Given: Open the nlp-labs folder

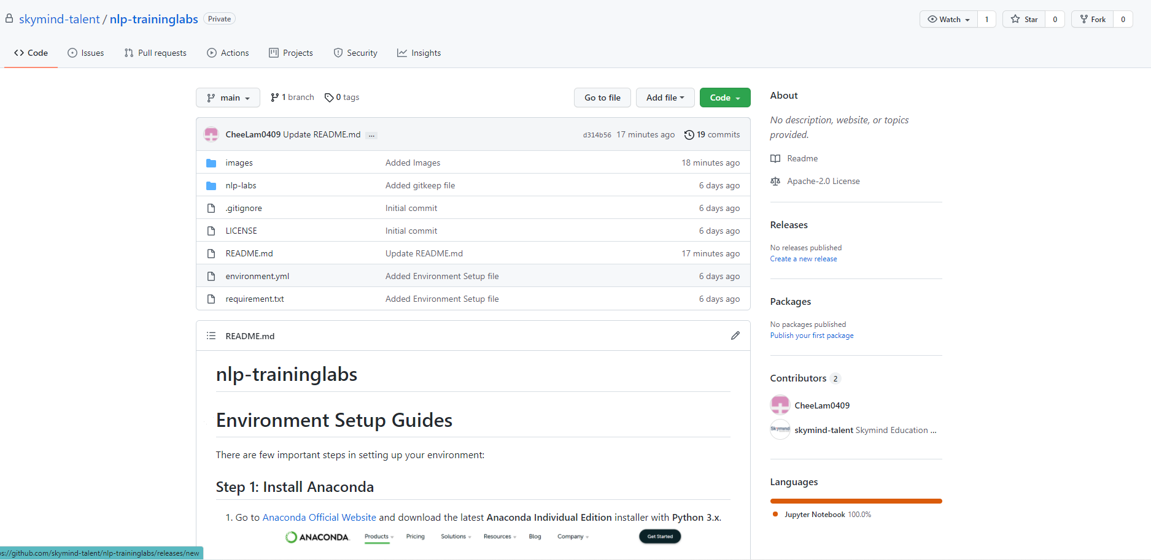Looking at the screenshot, I should click(241, 185).
